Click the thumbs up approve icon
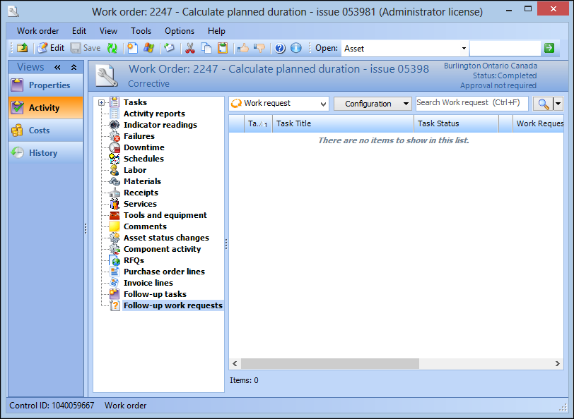Screen dimensions: 574x419 click(243, 48)
